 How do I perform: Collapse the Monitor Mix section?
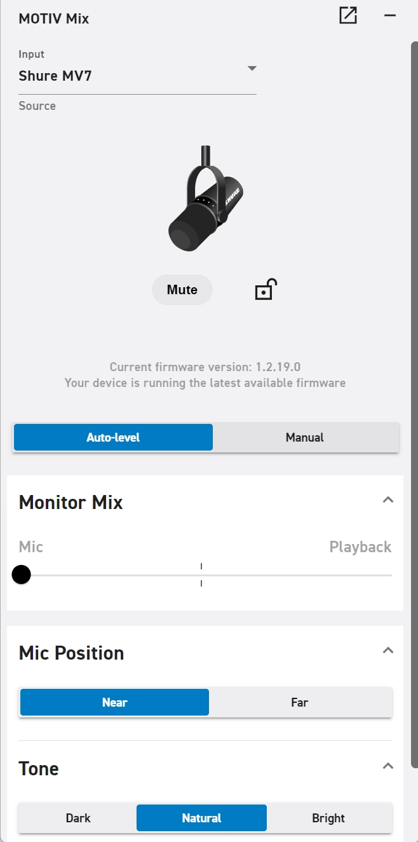[388, 500]
